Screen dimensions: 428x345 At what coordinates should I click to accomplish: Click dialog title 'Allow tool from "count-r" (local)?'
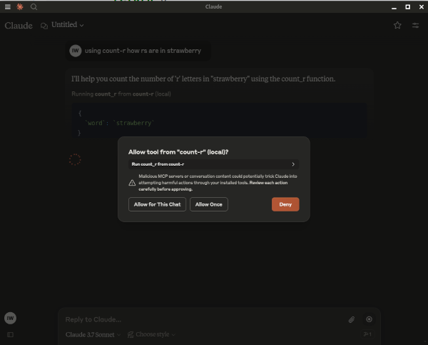[x=178, y=152]
